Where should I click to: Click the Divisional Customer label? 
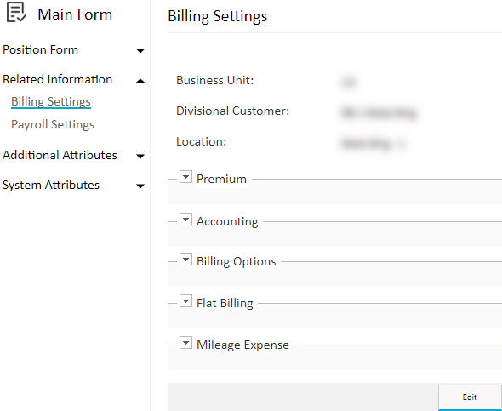233,111
